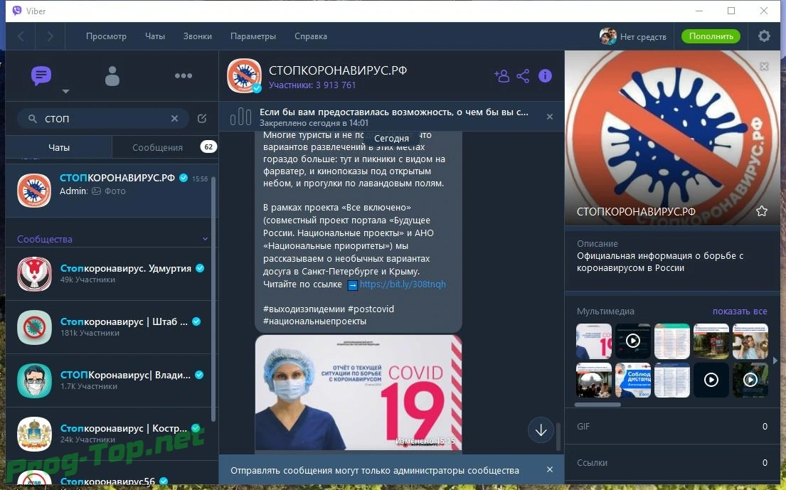The height and width of the screenshot is (490, 786).
Task: Click the Viber logo in title bar
Action: click(x=17, y=11)
